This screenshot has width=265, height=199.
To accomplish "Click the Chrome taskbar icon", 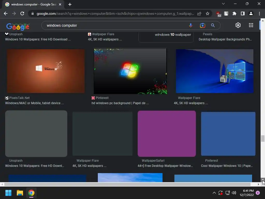I will click(31, 193).
